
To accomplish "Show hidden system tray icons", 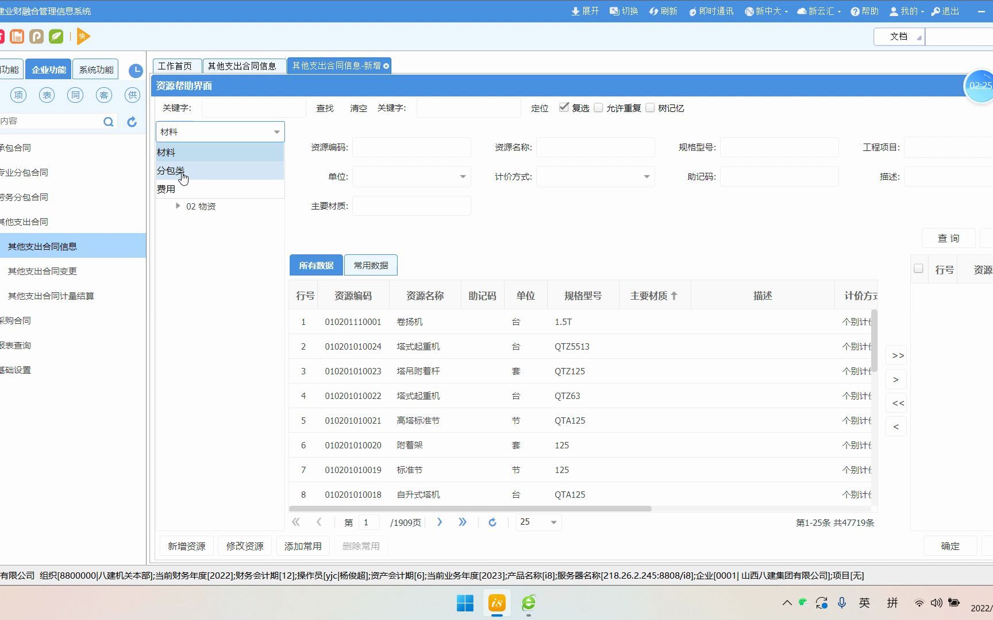I will pyautogui.click(x=787, y=603).
